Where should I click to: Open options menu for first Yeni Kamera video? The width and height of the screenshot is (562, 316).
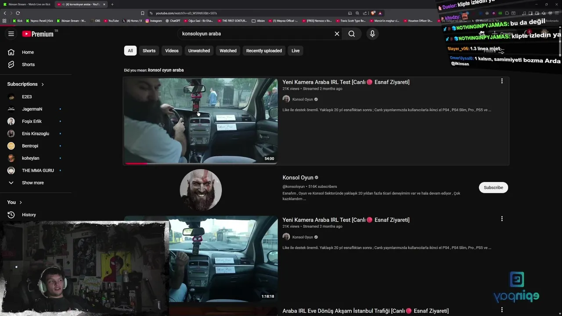pyautogui.click(x=502, y=81)
